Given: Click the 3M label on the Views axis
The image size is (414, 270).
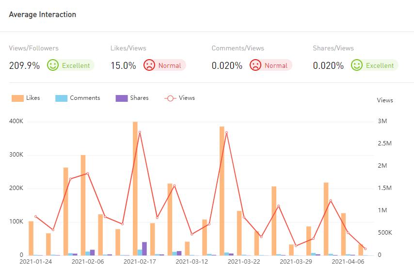Looking at the screenshot, I should coord(382,121).
